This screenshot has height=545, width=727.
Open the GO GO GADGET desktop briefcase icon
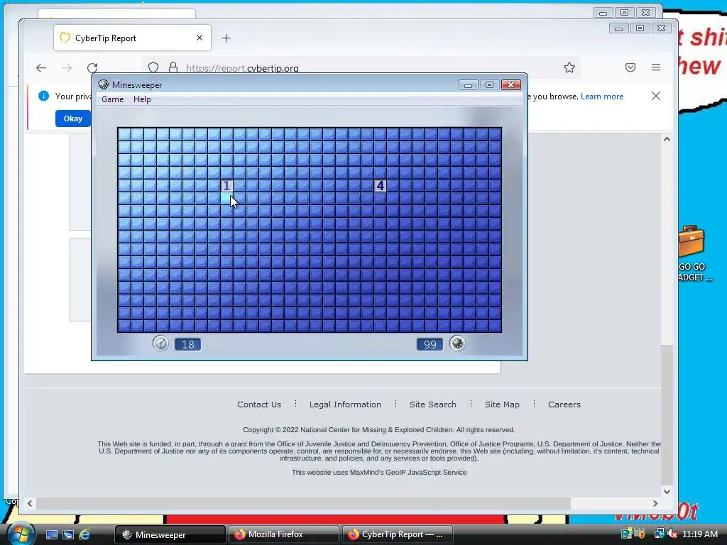tap(692, 253)
